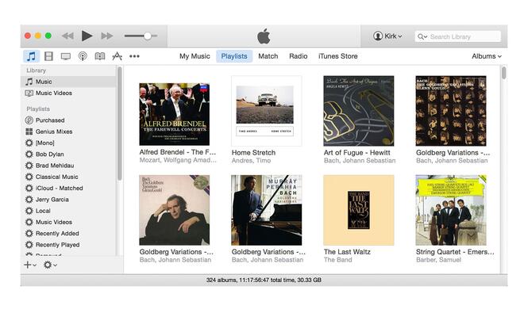The height and width of the screenshot is (309, 524).
Task: Open Art of Fugue - Hewitt album cover
Action: coord(359,111)
